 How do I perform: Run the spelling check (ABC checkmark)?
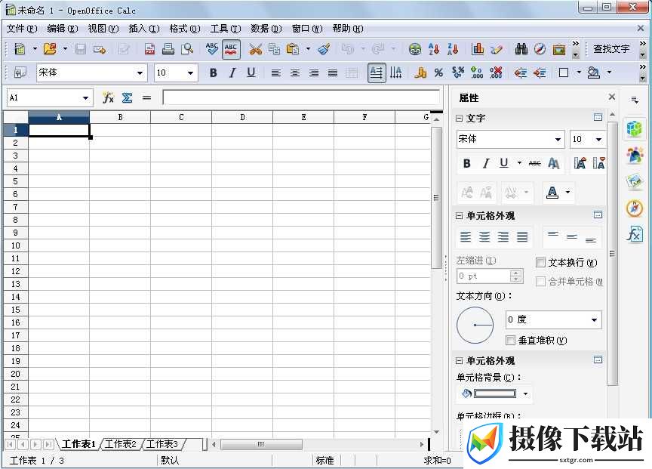[211, 49]
